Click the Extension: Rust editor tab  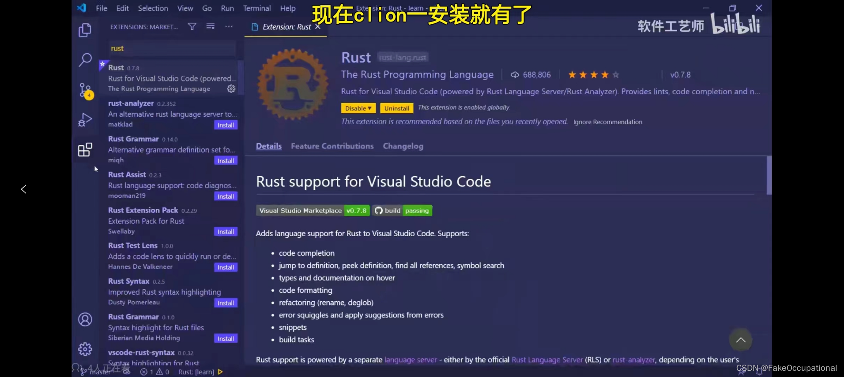coord(286,27)
